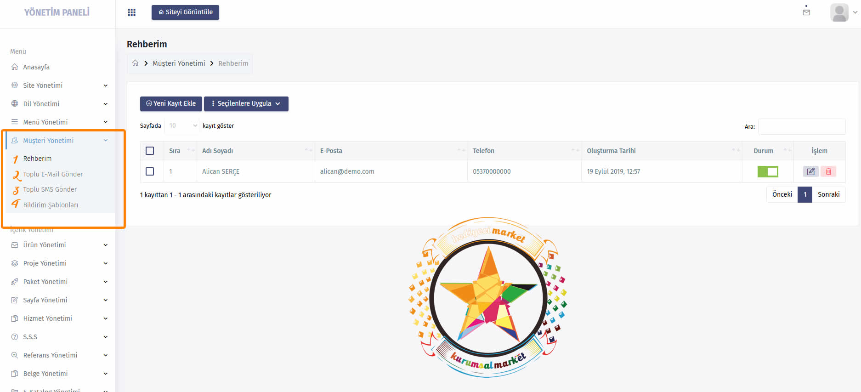The image size is (861, 392).
Task: Expand the Hizmet Yönetimi chevron
Action: click(106, 319)
